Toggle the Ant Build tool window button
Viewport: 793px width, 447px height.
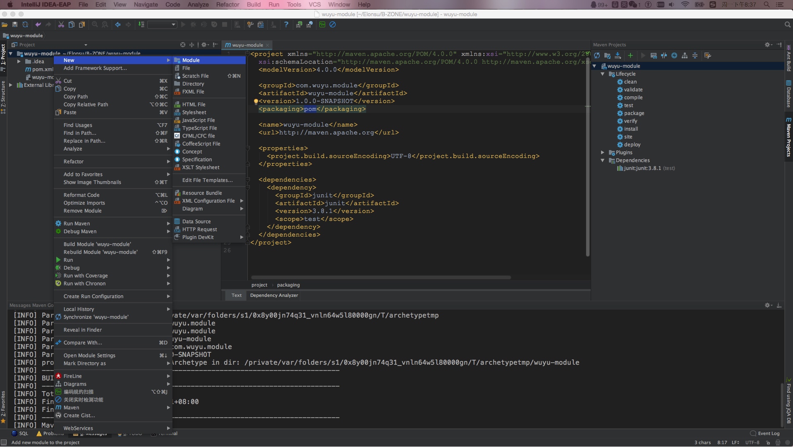coord(789,59)
